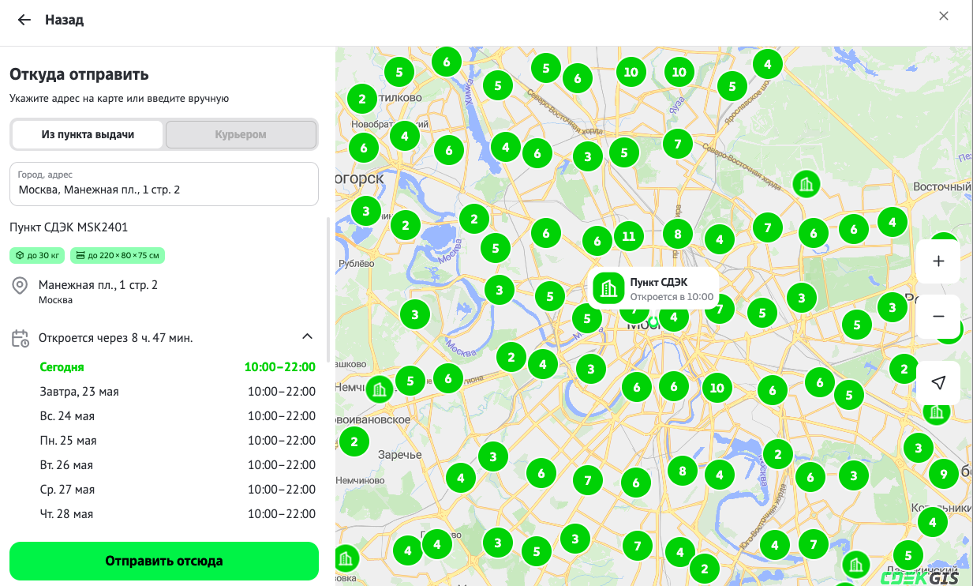Click the 'Вс. 24 мая' row
The width and height of the screenshot is (973, 586).
click(x=178, y=416)
